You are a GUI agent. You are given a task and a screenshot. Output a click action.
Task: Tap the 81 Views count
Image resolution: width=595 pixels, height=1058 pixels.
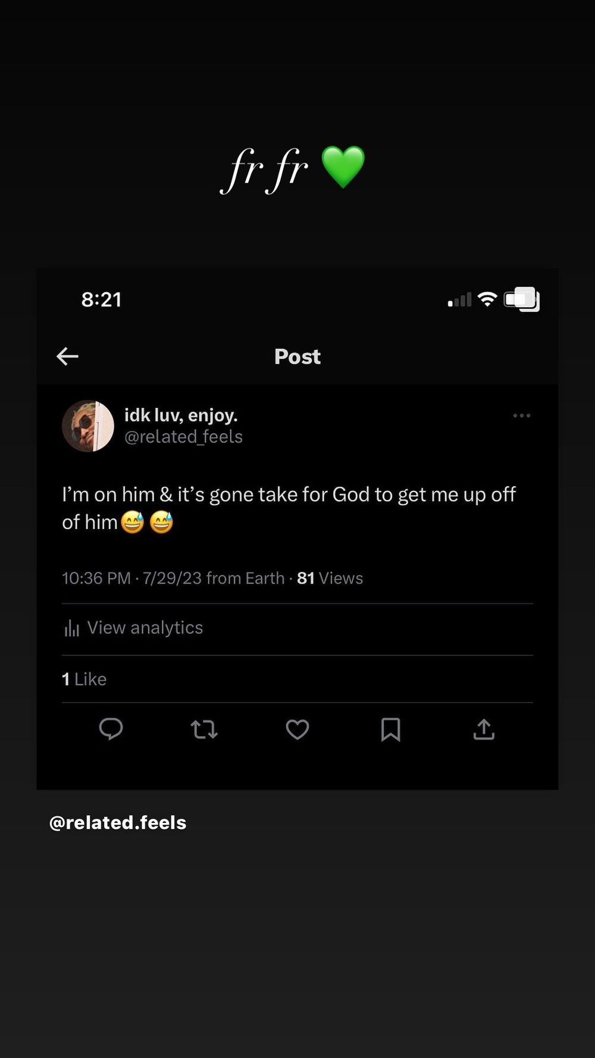[330, 578]
